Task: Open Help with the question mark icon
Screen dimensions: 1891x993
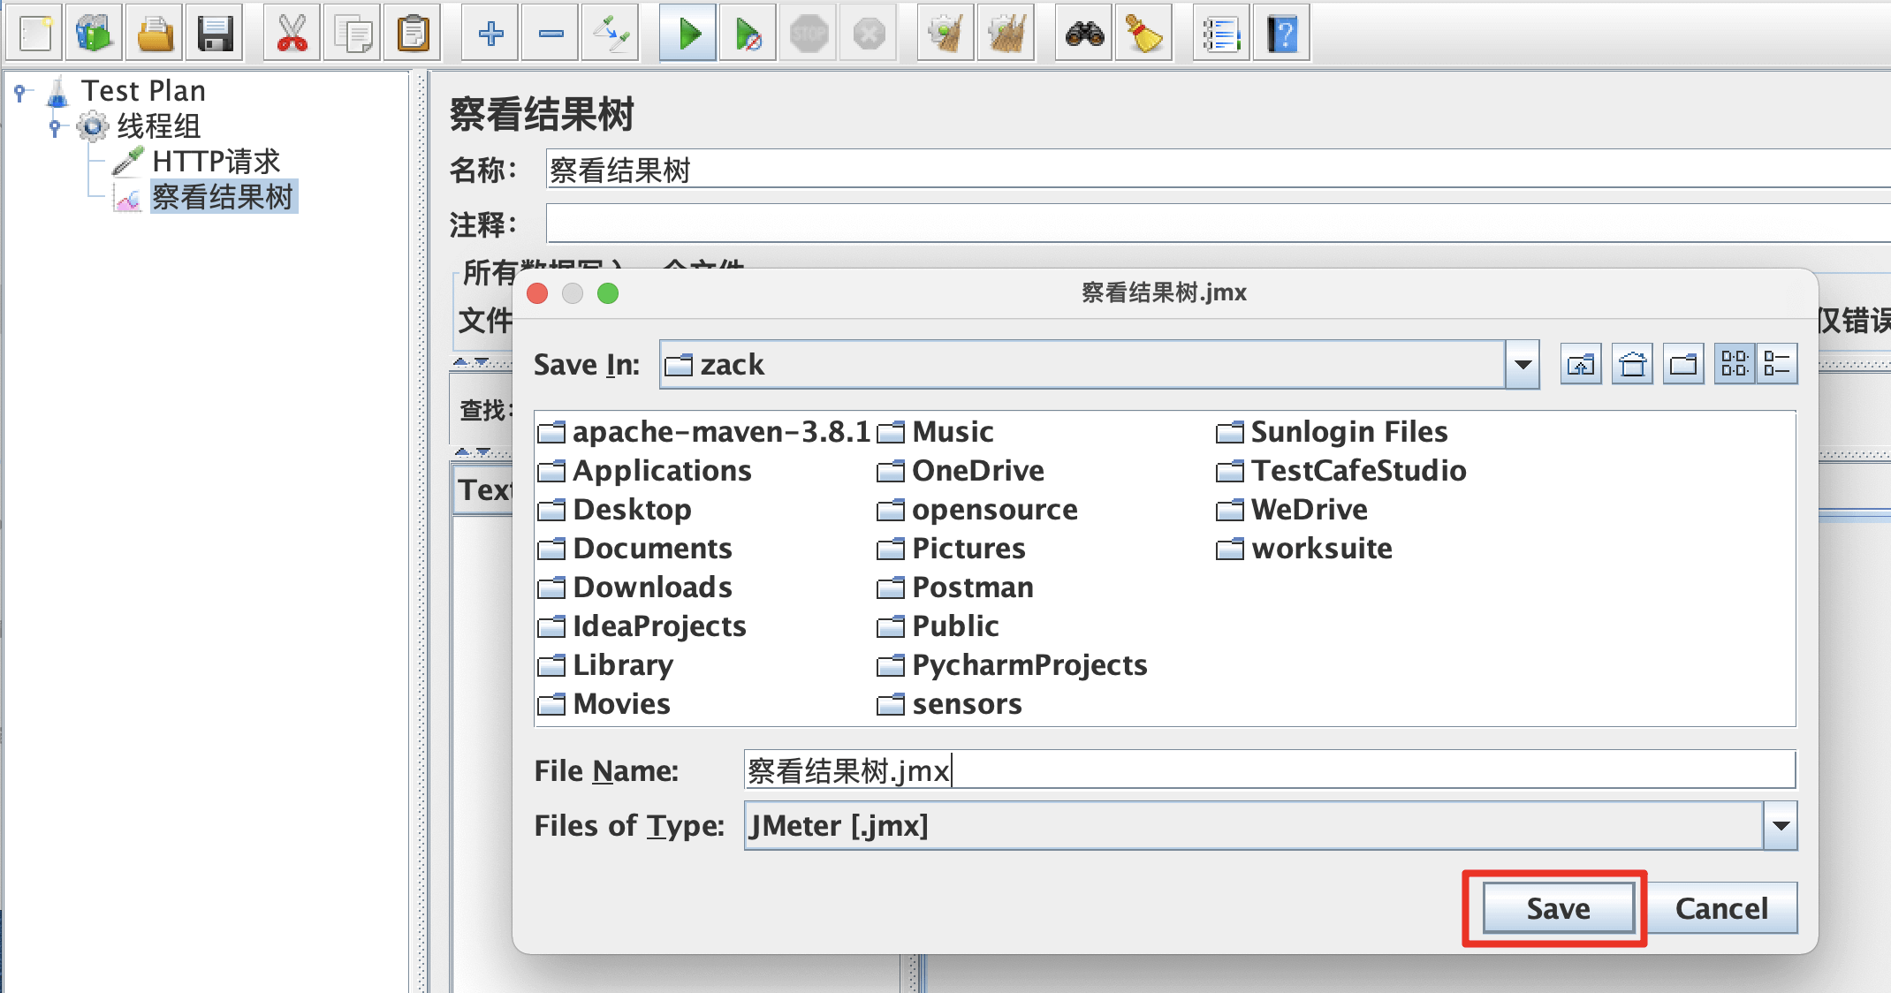Action: coord(1281,34)
